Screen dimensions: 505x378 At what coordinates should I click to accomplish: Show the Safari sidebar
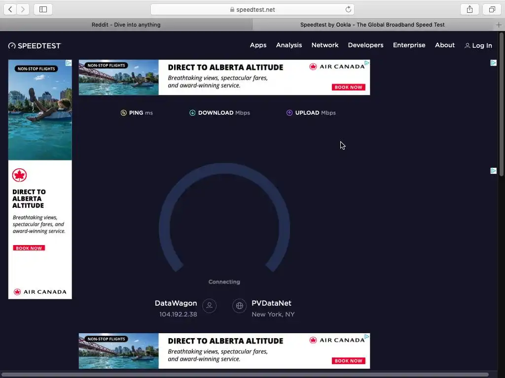tap(43, 9)
